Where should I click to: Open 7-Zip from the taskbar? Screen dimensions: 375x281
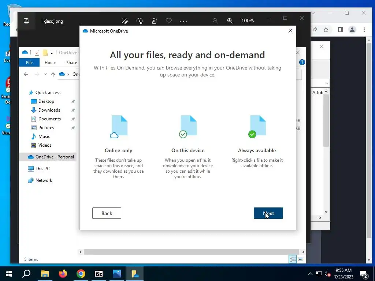tap(99, 274)
